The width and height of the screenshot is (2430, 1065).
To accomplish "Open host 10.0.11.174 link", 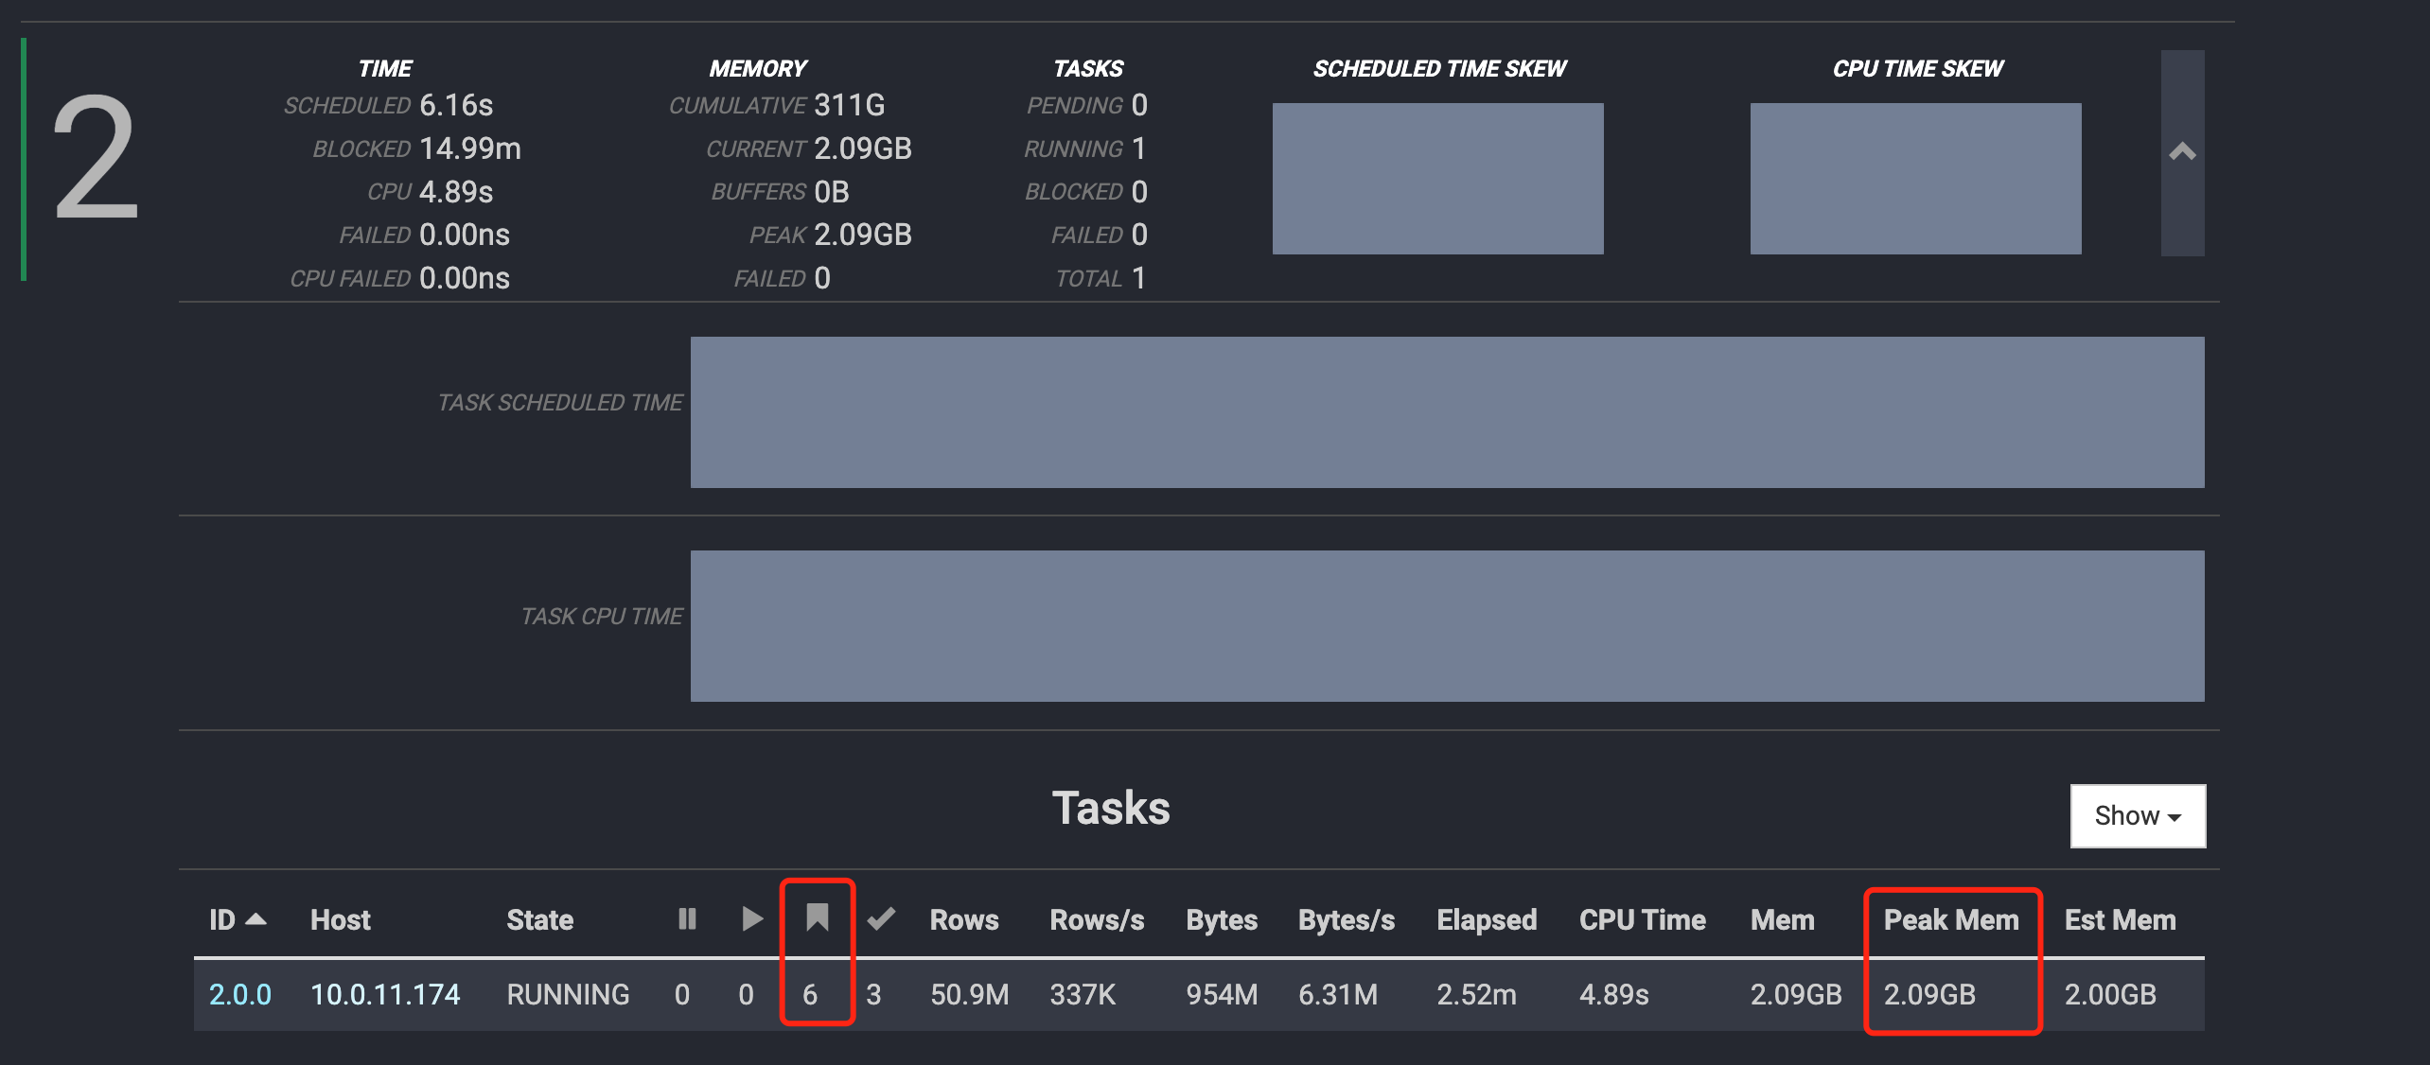I will pos(384,994).
